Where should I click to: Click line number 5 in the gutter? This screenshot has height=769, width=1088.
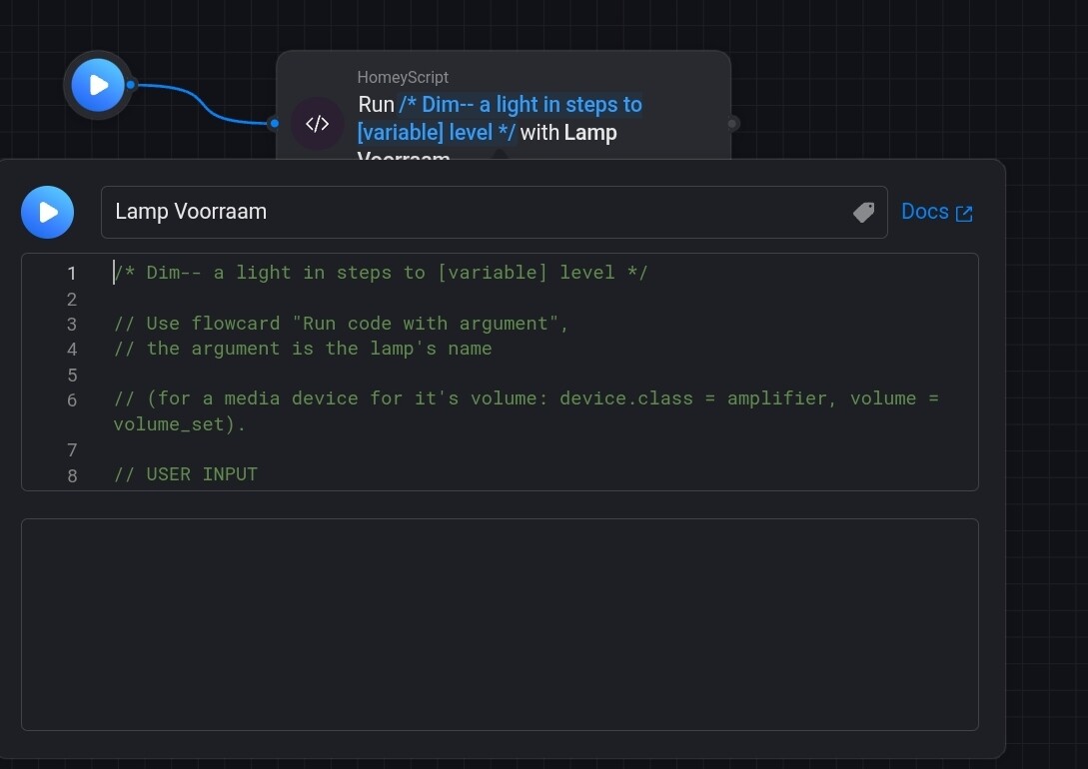click(72, 375)
